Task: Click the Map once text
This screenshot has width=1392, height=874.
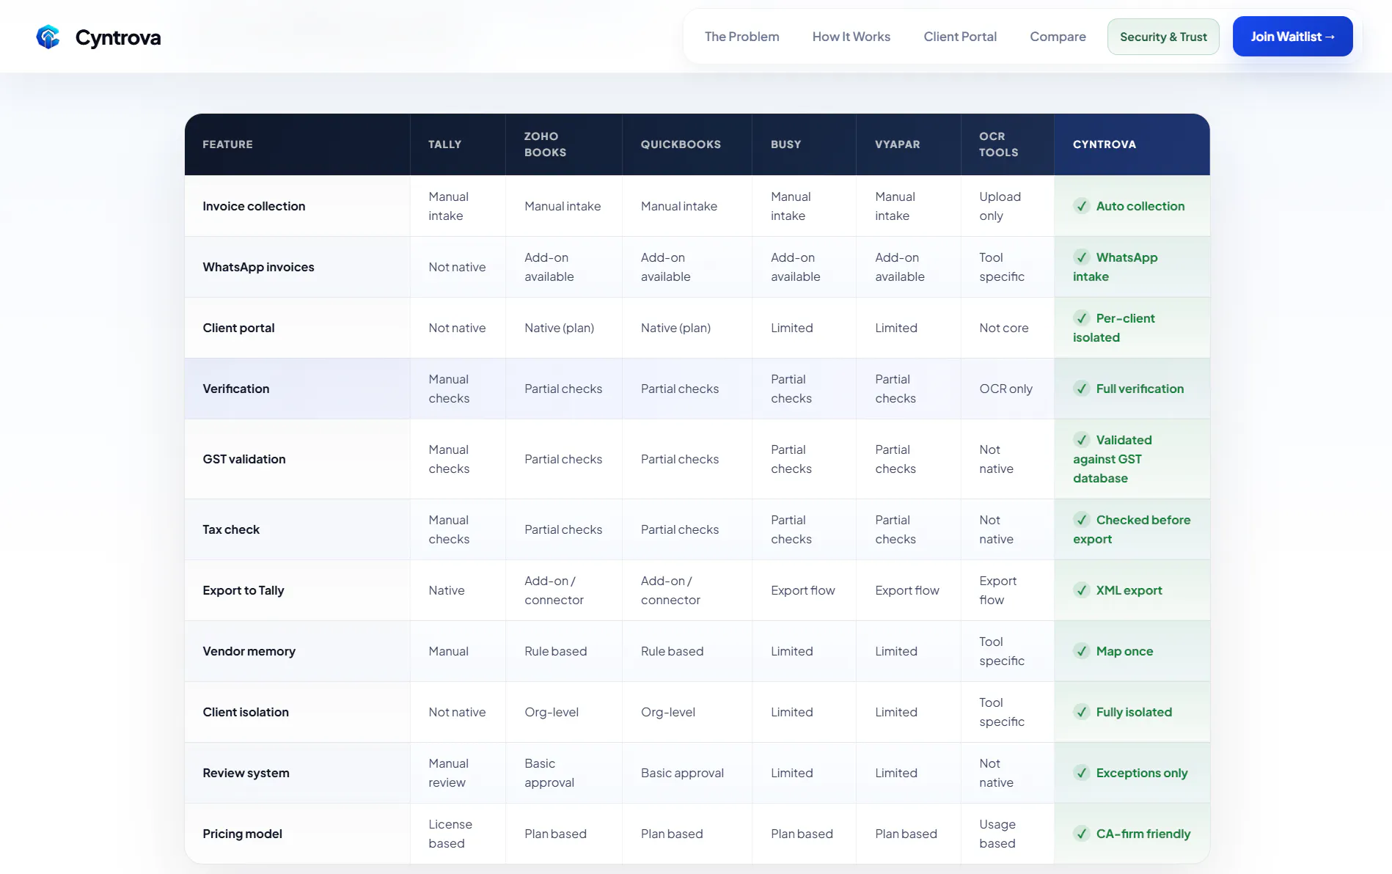Action: [1124, 651]
